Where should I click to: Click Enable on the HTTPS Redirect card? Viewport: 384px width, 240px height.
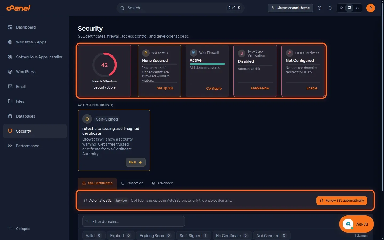(312, 88)
